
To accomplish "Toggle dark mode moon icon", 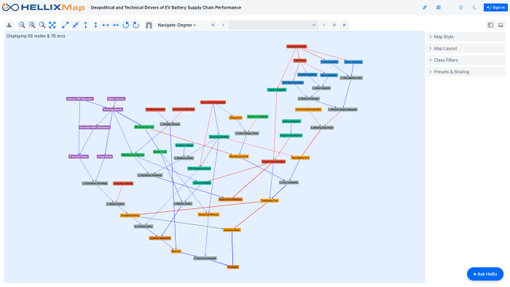I will (x=474, y=7).
